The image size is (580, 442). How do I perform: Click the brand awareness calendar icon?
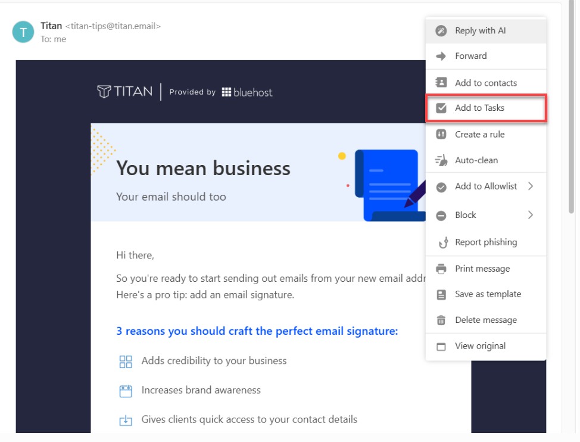pyautogui.click(x=126, y=391)
